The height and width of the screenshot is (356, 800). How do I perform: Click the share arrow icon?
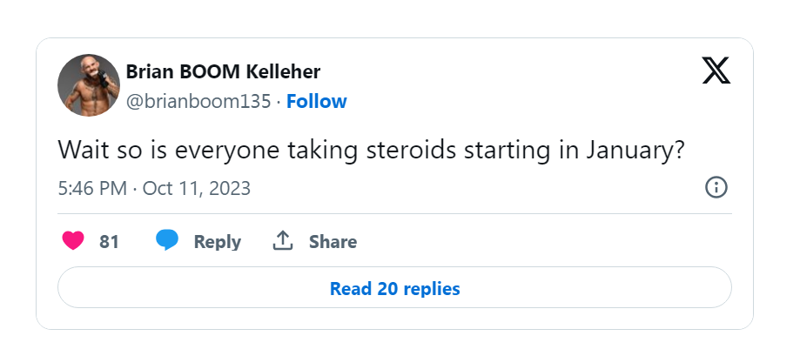click(x=282, y=241)
